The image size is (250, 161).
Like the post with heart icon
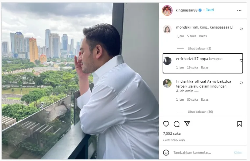pos(166,124)
